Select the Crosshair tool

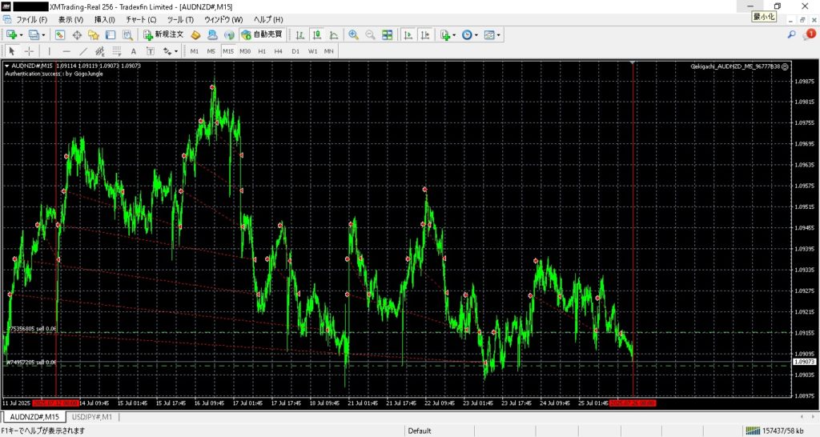click(29, 51)
